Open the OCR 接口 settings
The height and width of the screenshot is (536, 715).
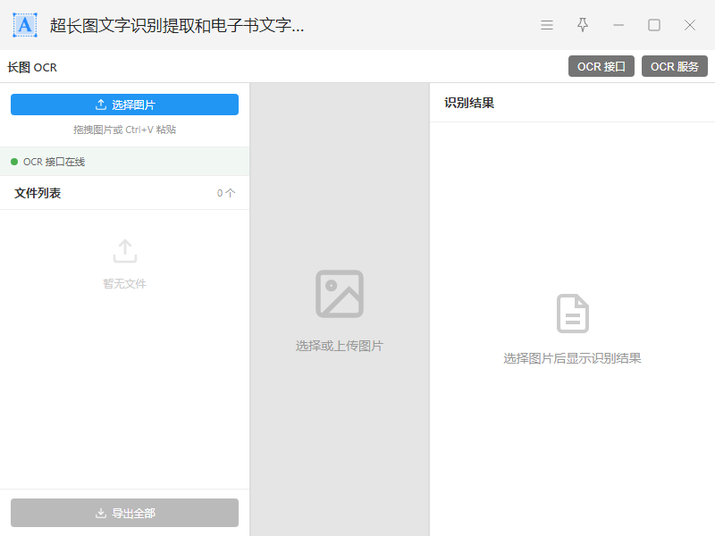(x=601, y=66)
